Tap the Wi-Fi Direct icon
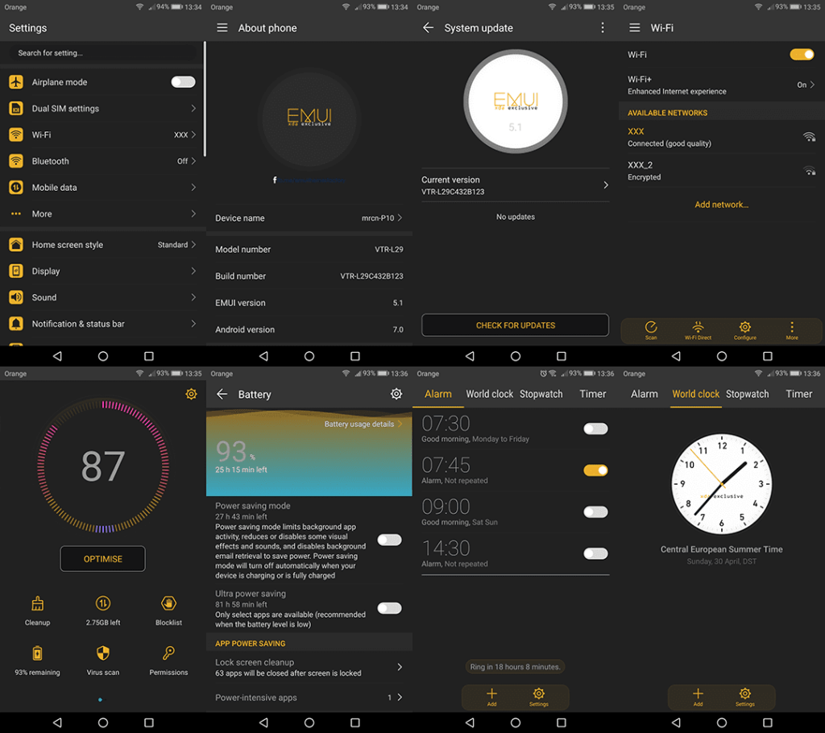825x733 pixels. 698,328
